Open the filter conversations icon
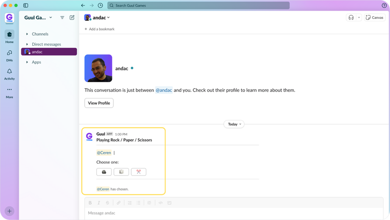The image size is (390, 220). pyautogui.click(x=62, y=17)
